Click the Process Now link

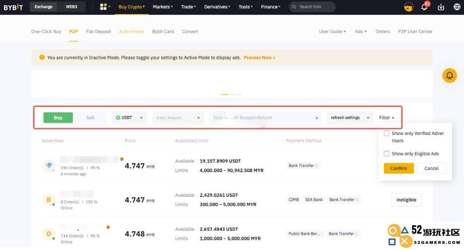pos(259,58)
